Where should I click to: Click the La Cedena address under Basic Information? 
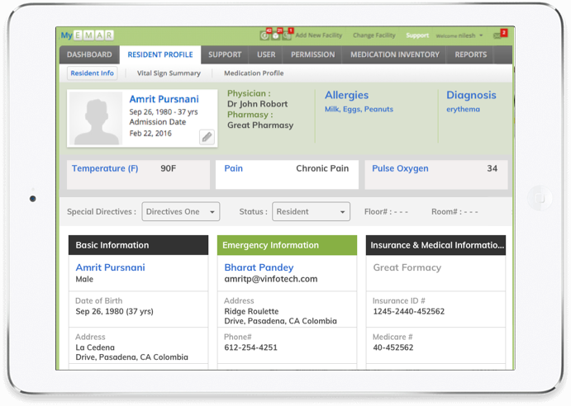[x=132, y=352]
